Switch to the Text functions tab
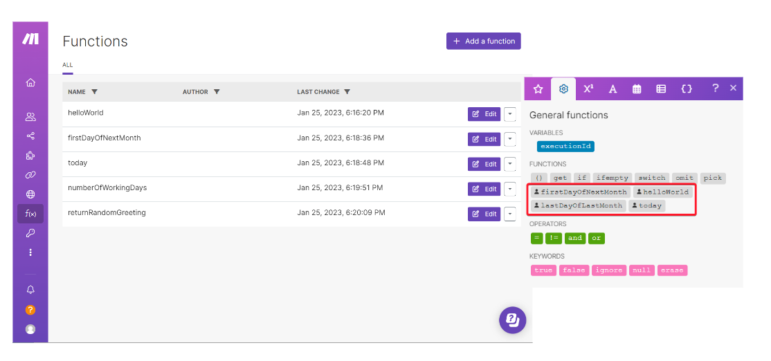 pyautogui.click(x=613, y=89)
